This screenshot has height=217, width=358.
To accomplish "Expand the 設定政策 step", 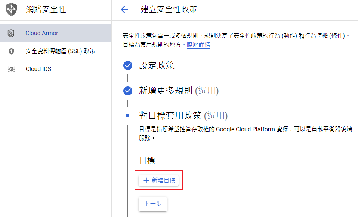I will tap(157, 66).
